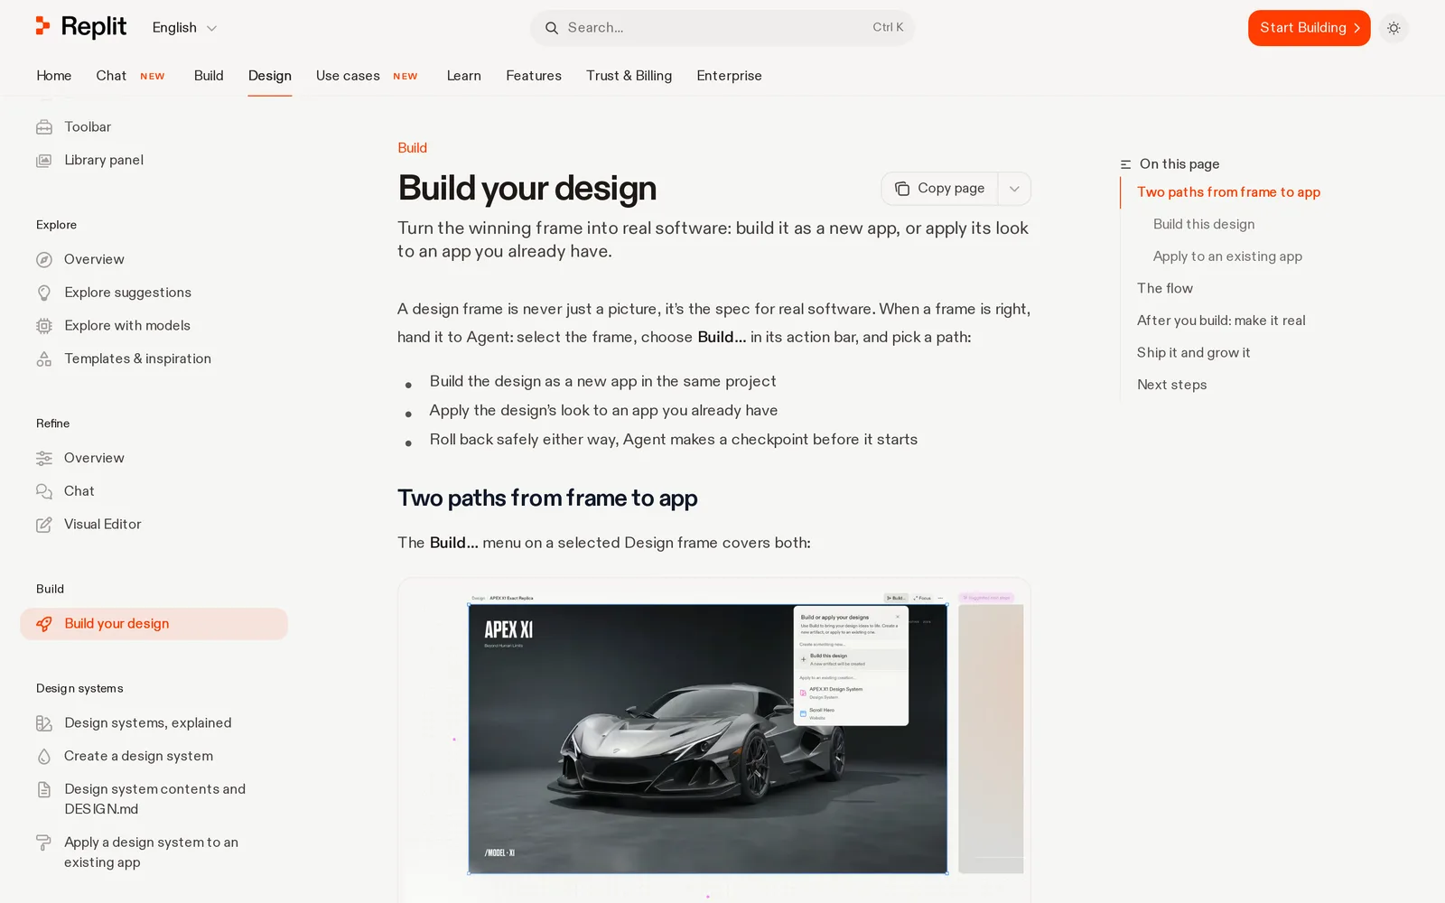Click the search magnifier icon
The width and height of the screenshot is (1445, 903).
(x=552, y=28)
